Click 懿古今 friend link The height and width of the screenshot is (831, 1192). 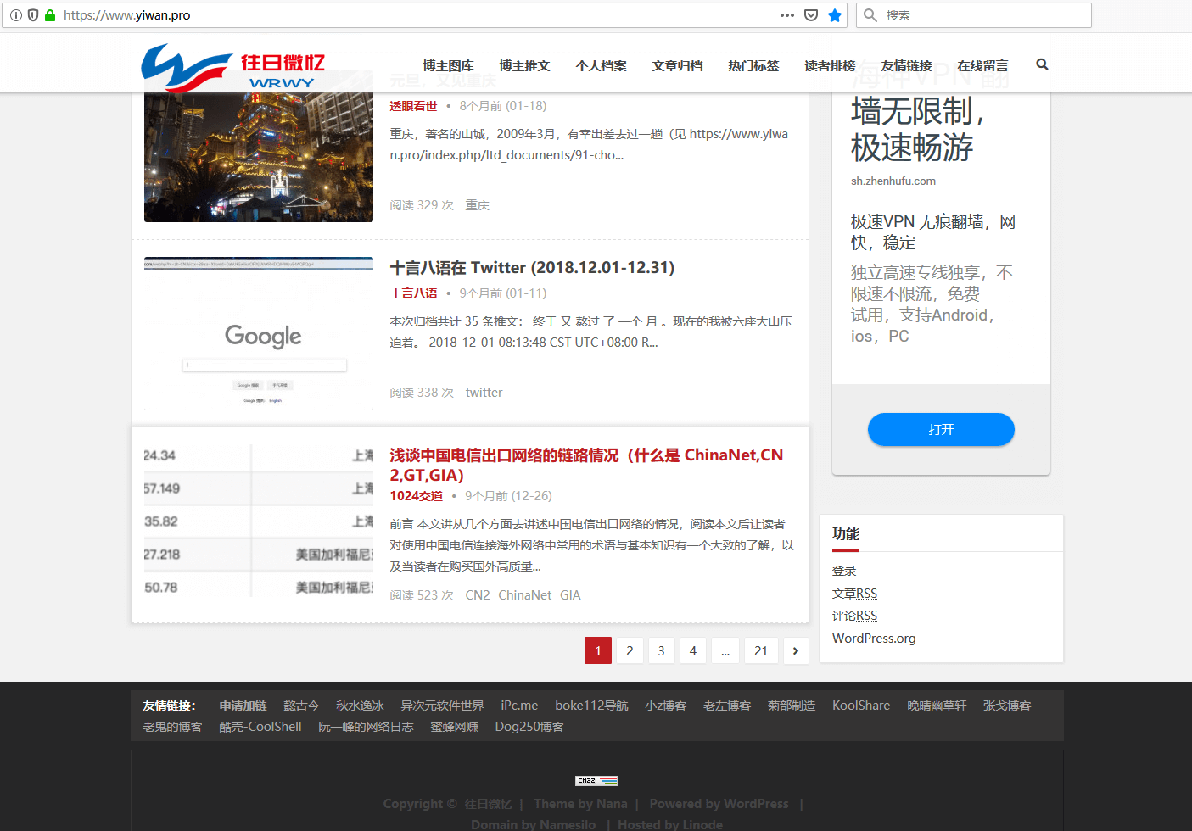coord(301,706)
